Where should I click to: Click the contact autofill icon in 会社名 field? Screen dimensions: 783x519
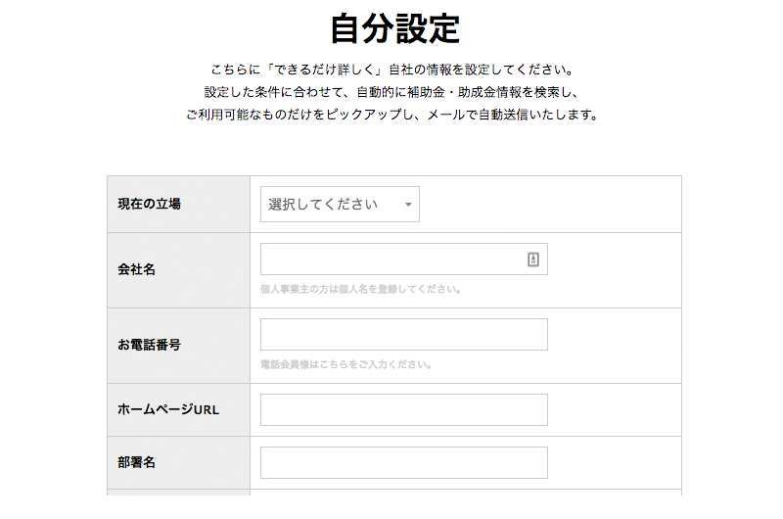(533, 259)
